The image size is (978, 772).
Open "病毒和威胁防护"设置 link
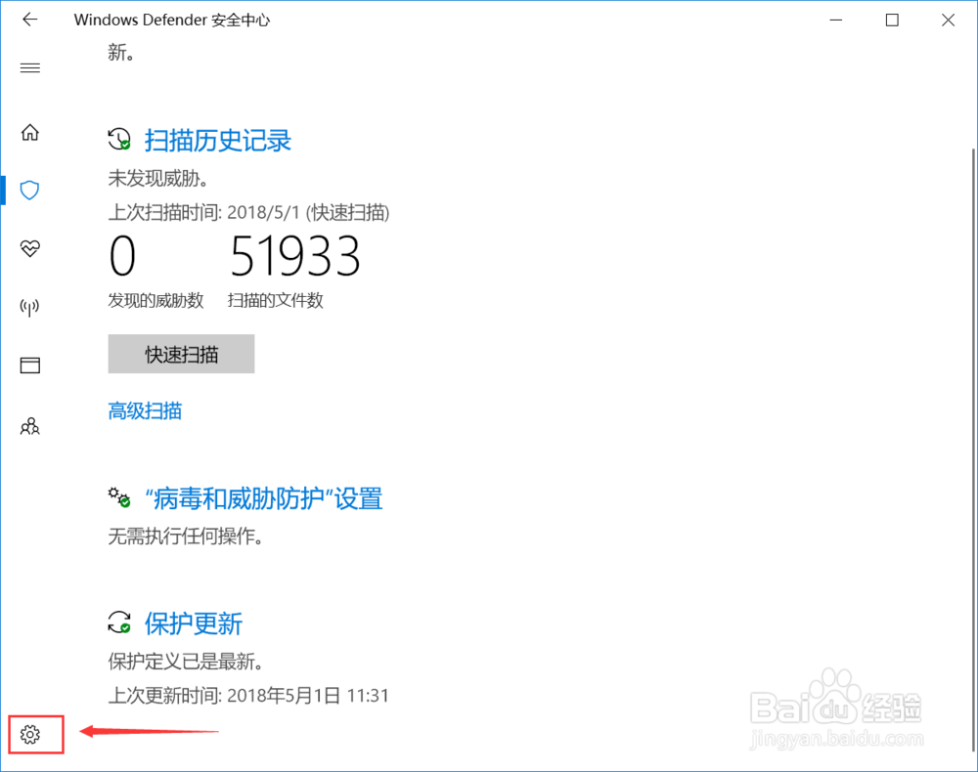264,498
